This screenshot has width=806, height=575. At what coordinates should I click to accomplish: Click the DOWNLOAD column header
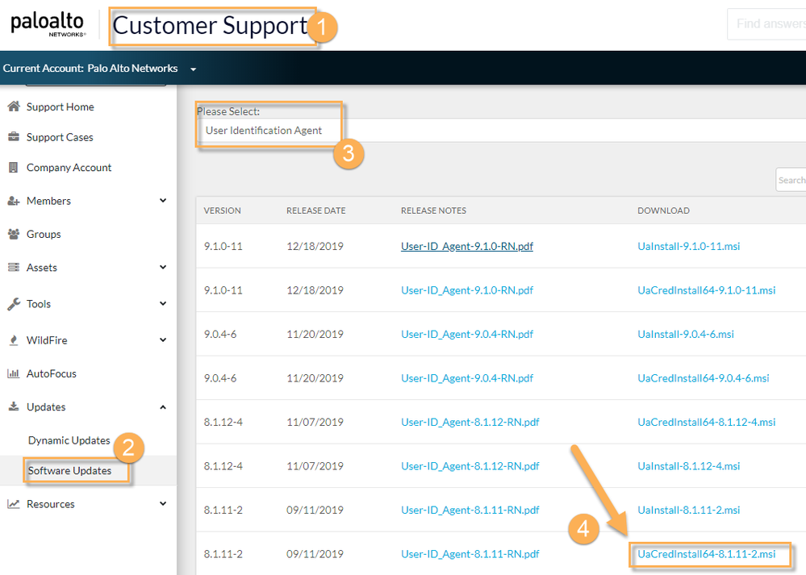click(664, 210)
